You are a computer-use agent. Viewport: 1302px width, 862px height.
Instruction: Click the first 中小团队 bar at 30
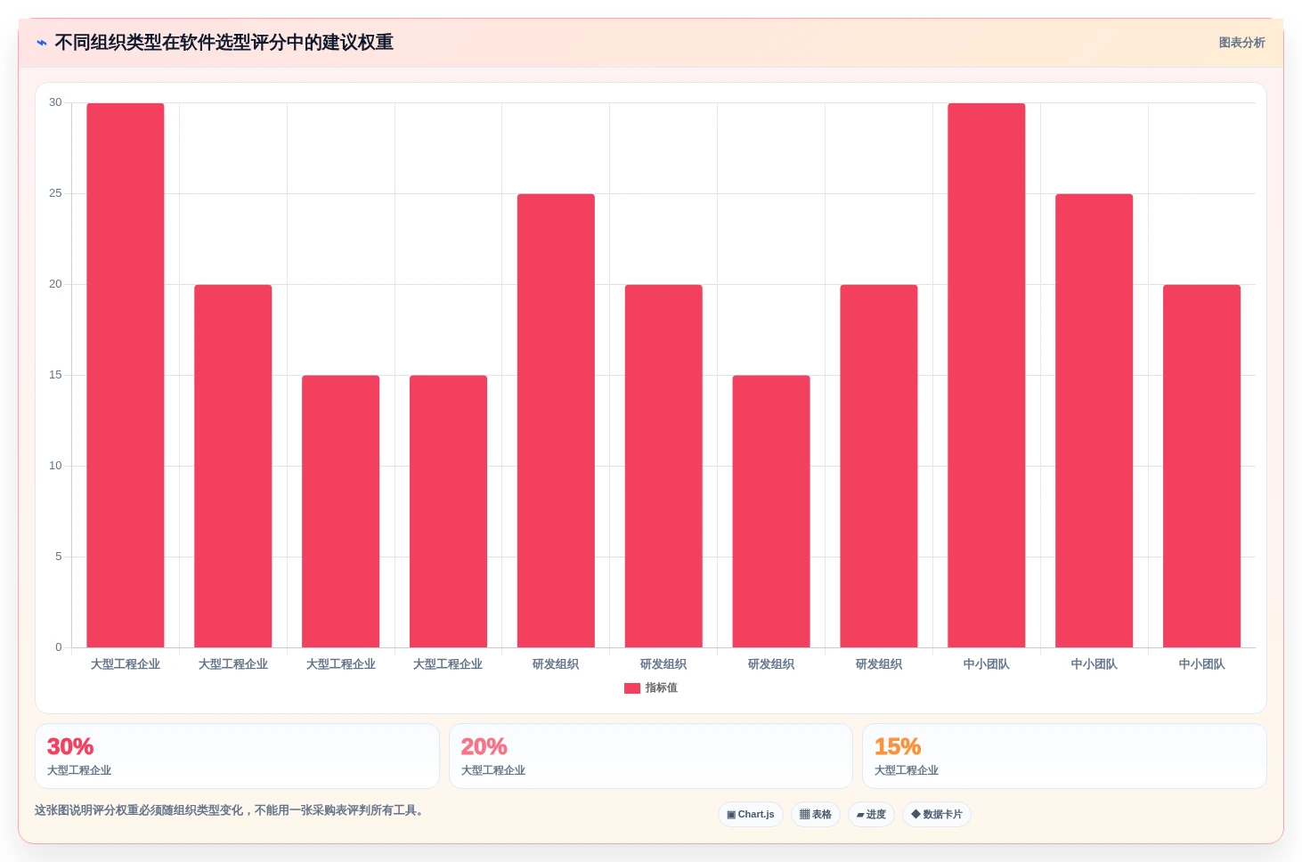pos(987,375)
